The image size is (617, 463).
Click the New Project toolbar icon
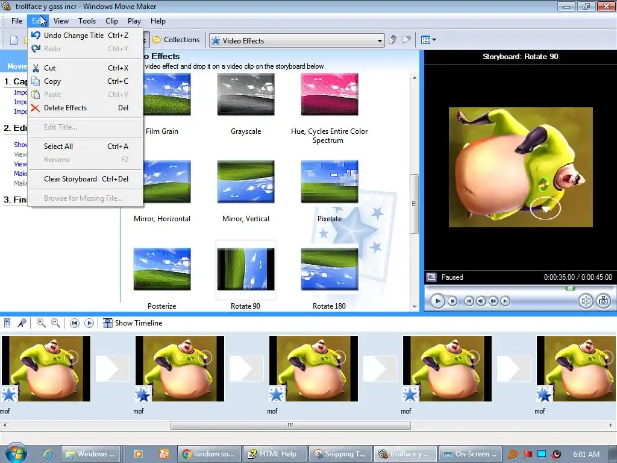14,40
